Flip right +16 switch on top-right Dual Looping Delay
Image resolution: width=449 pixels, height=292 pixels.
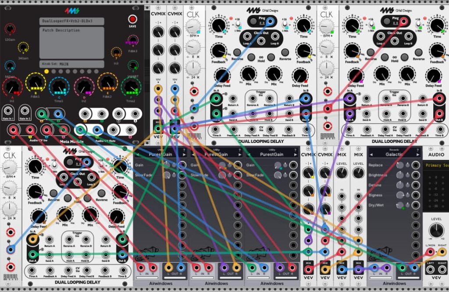click(418, 25)
